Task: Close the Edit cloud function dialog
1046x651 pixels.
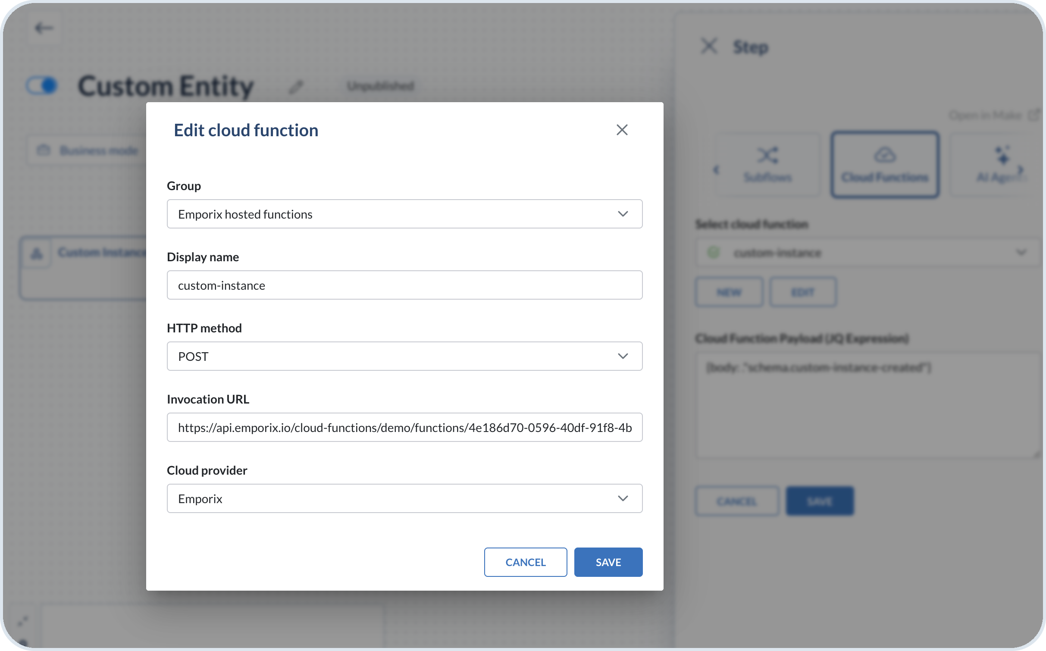Action: click(x=622, y=130)
